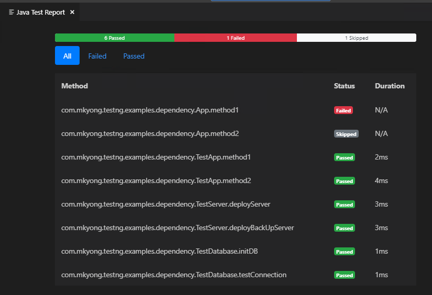Screen dimensions: 432x295
Task: Click the N/A duration for App.method2
Action: tap(381, 134)
